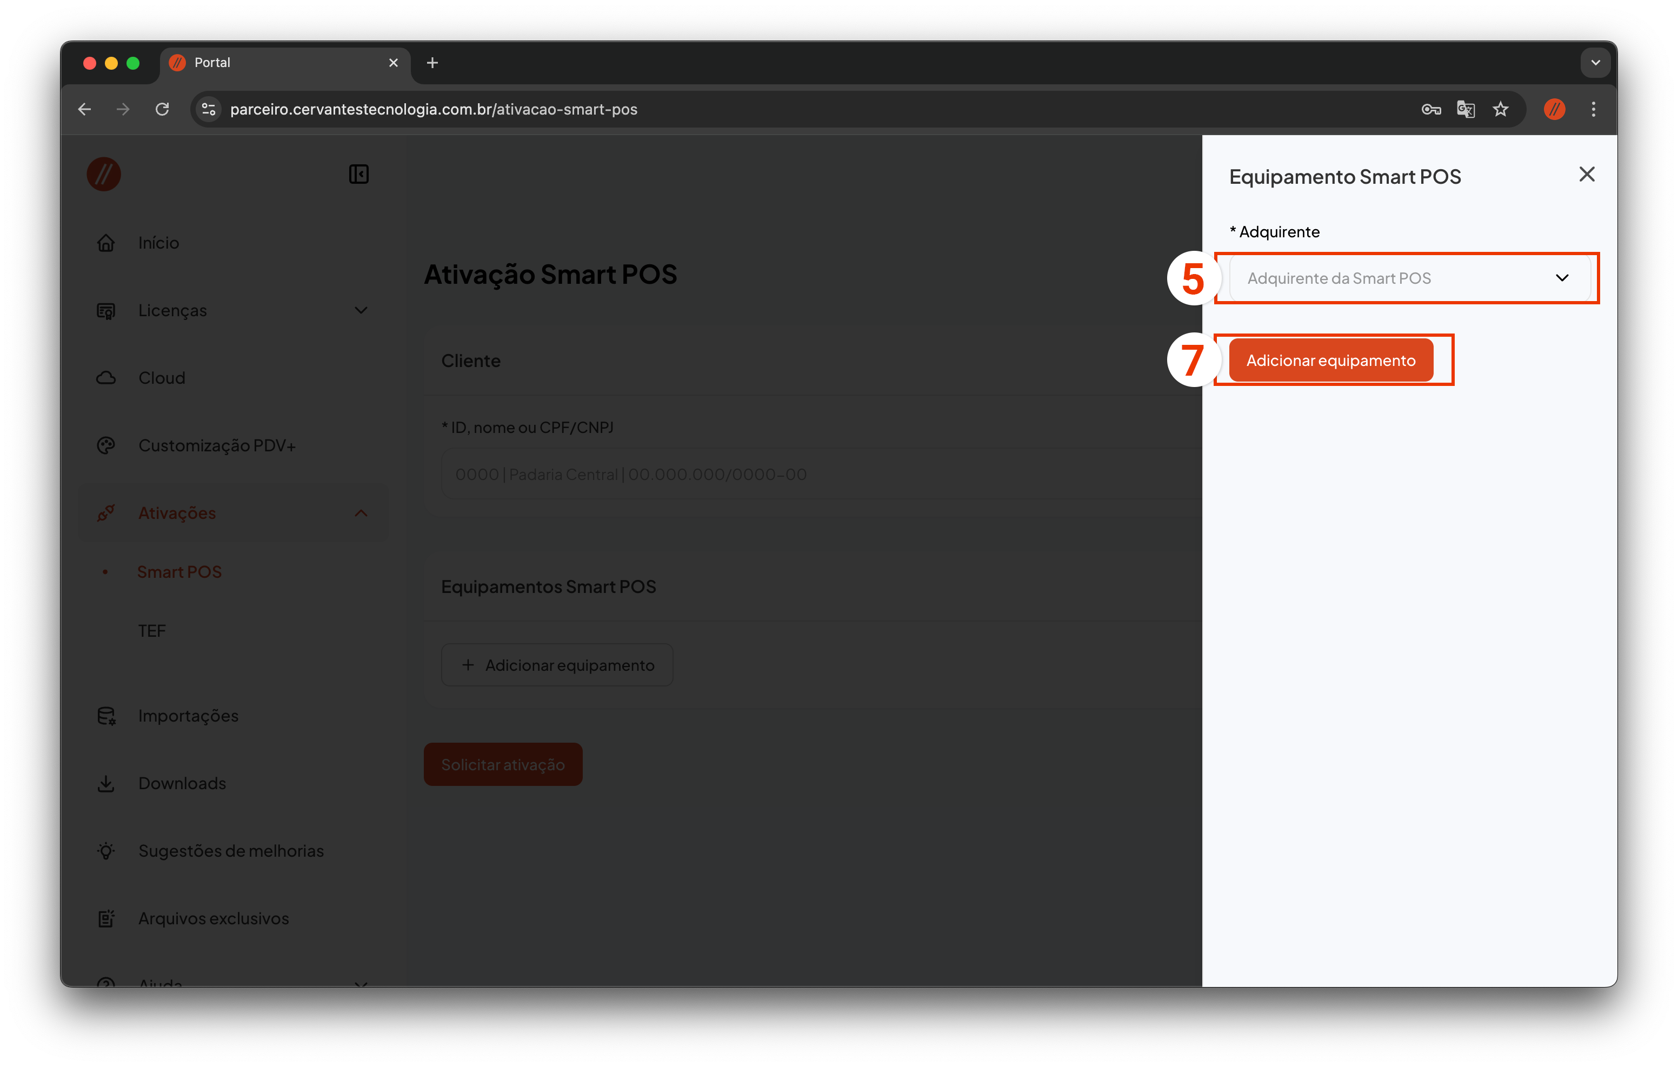Go back in browser history
1678x1067 pixels.
point(85,109)
